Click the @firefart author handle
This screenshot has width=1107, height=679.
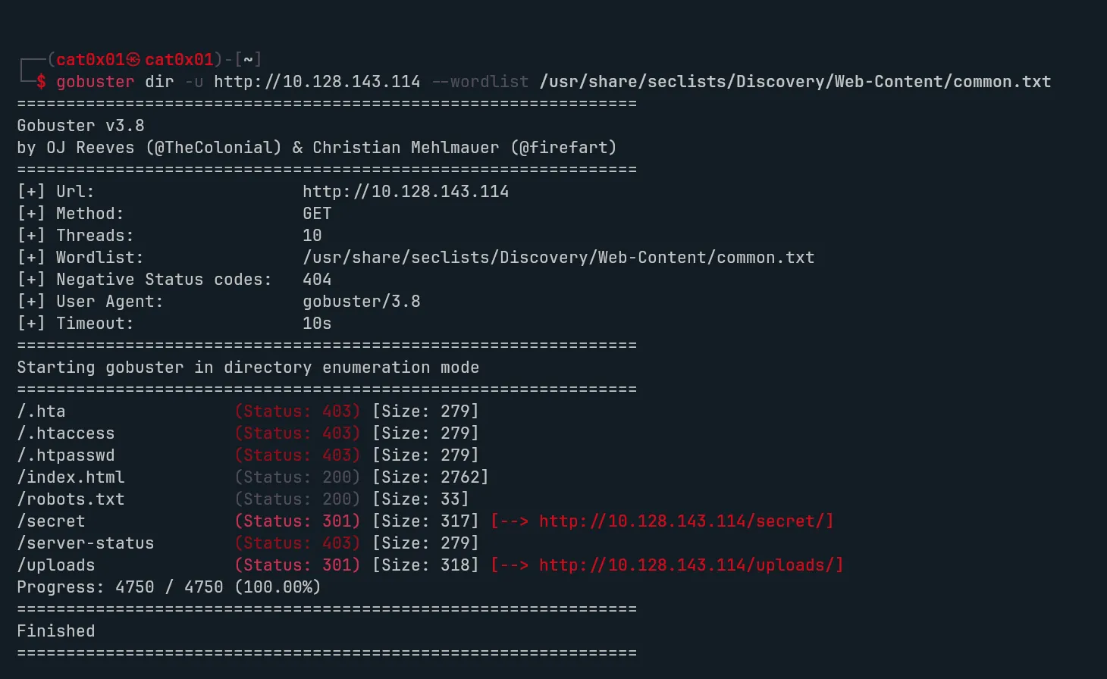click(563, 148)
